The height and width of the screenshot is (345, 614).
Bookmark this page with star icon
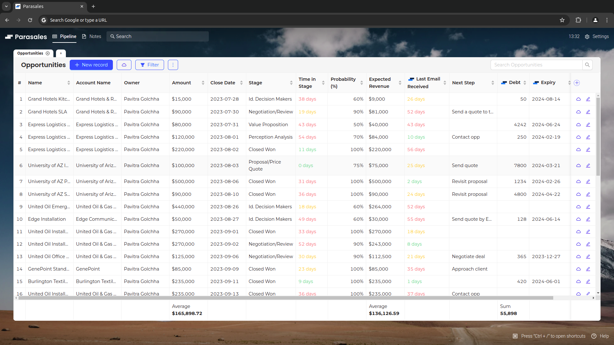562,20
